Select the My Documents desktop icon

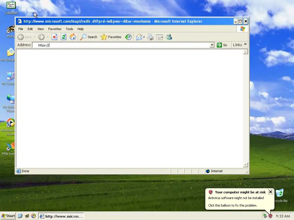pos(8,54)
